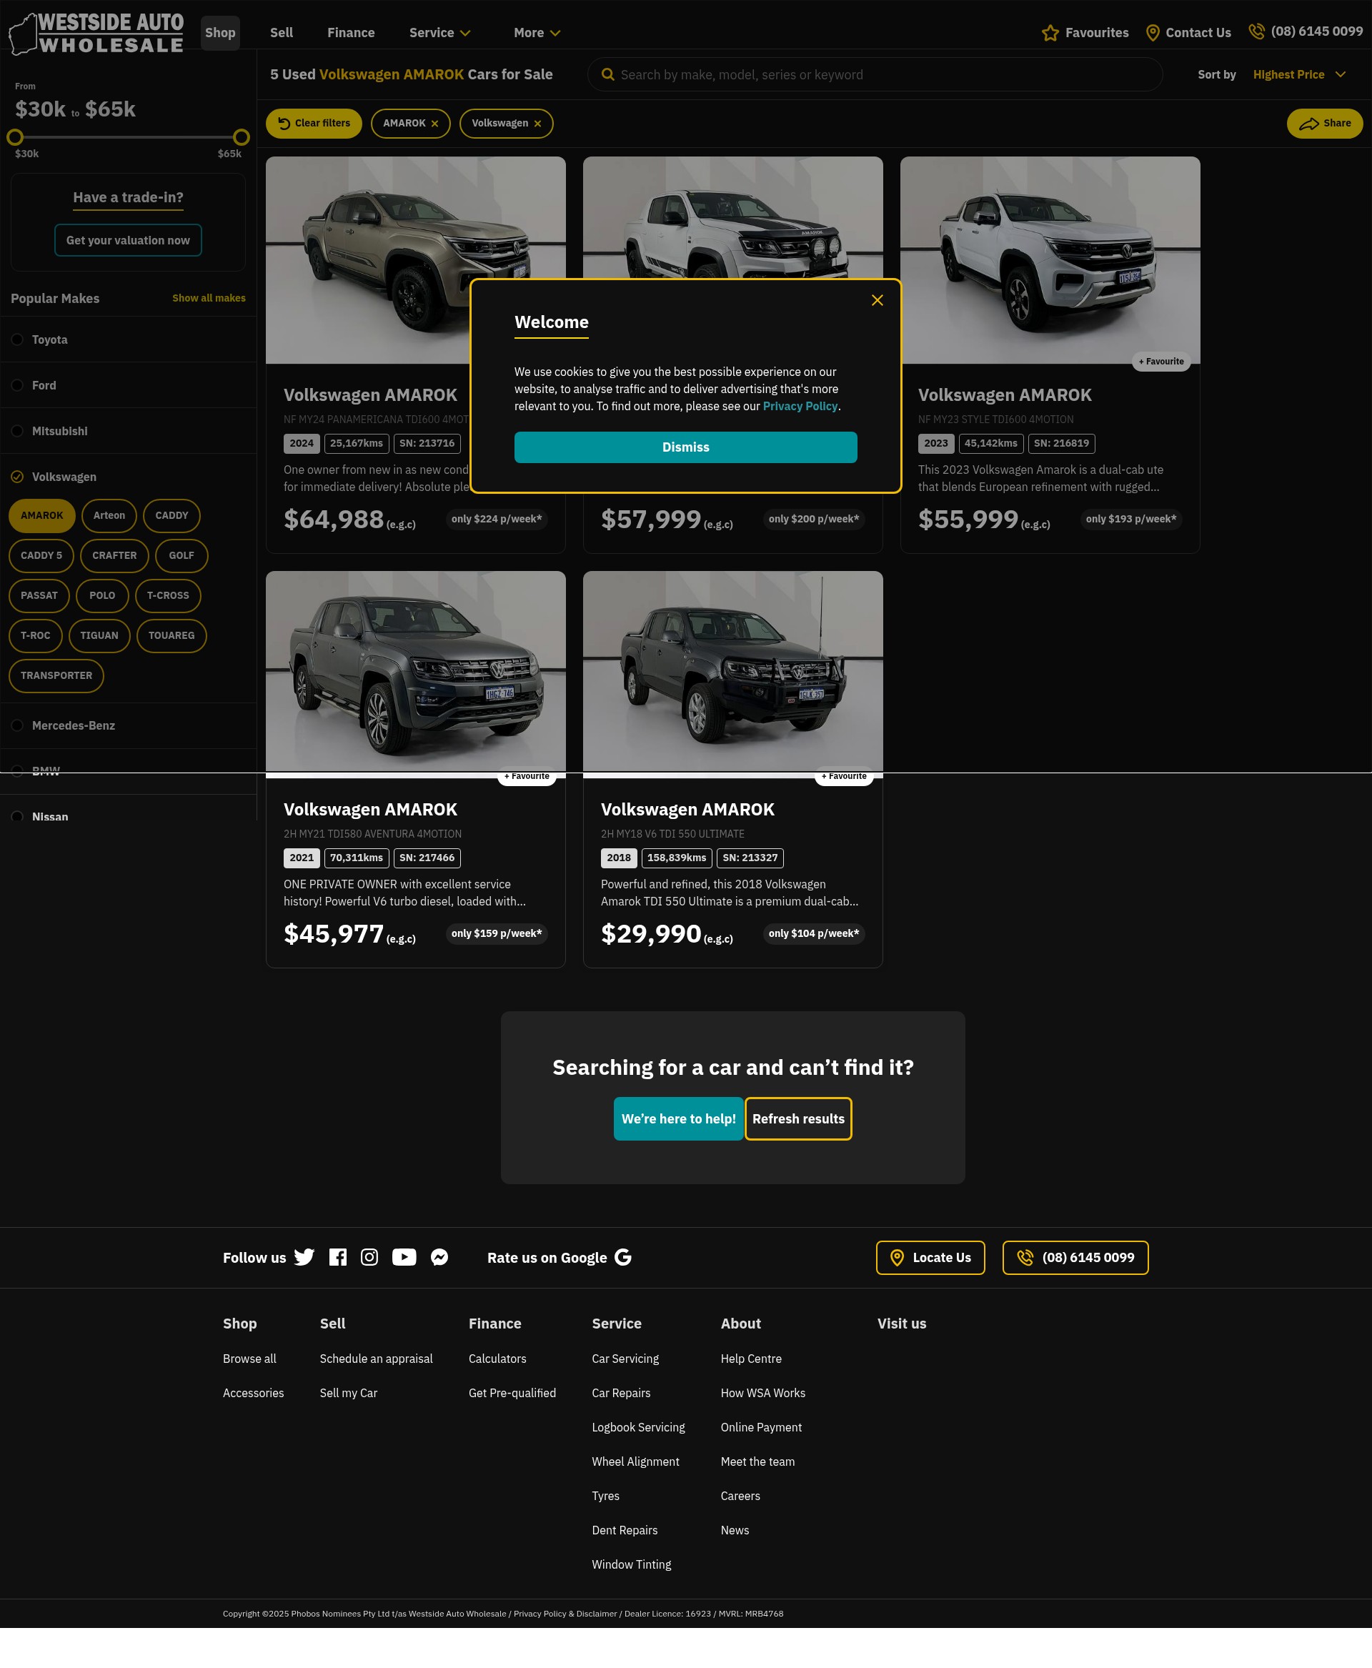Click maximum price slider handle

click(242, 136)
